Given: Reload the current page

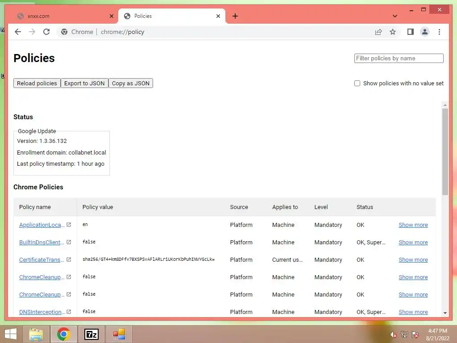Looking at the screenshot, I should click(46, 32).
